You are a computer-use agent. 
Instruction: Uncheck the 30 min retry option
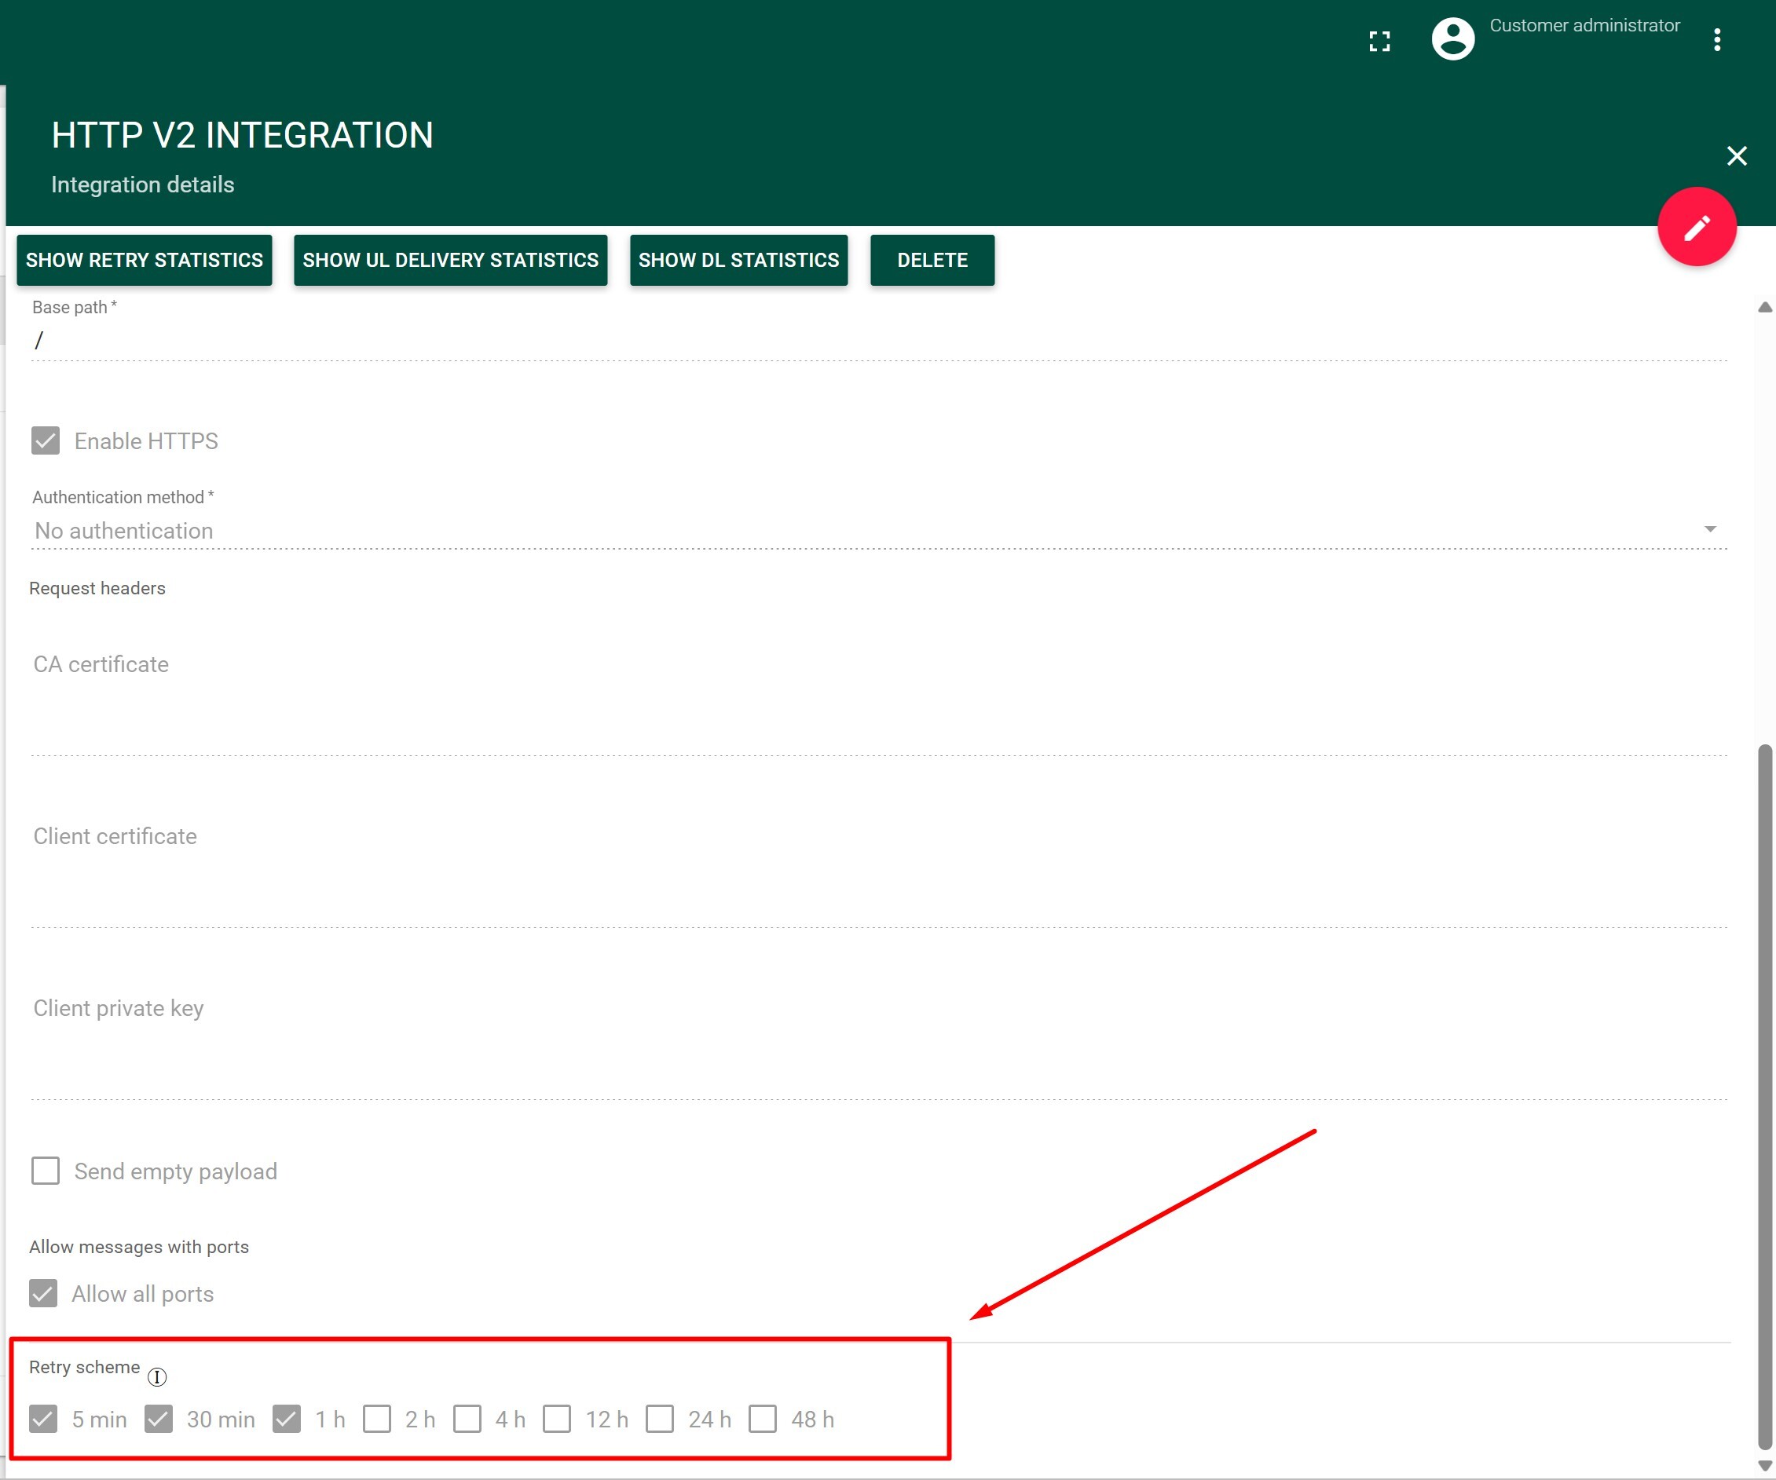click(159, 1419)
